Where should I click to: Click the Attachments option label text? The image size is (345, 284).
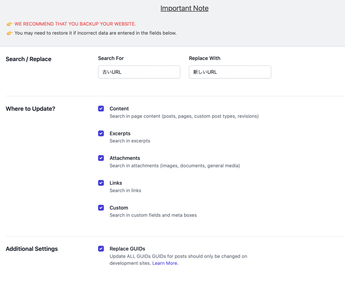pos(125,158)
